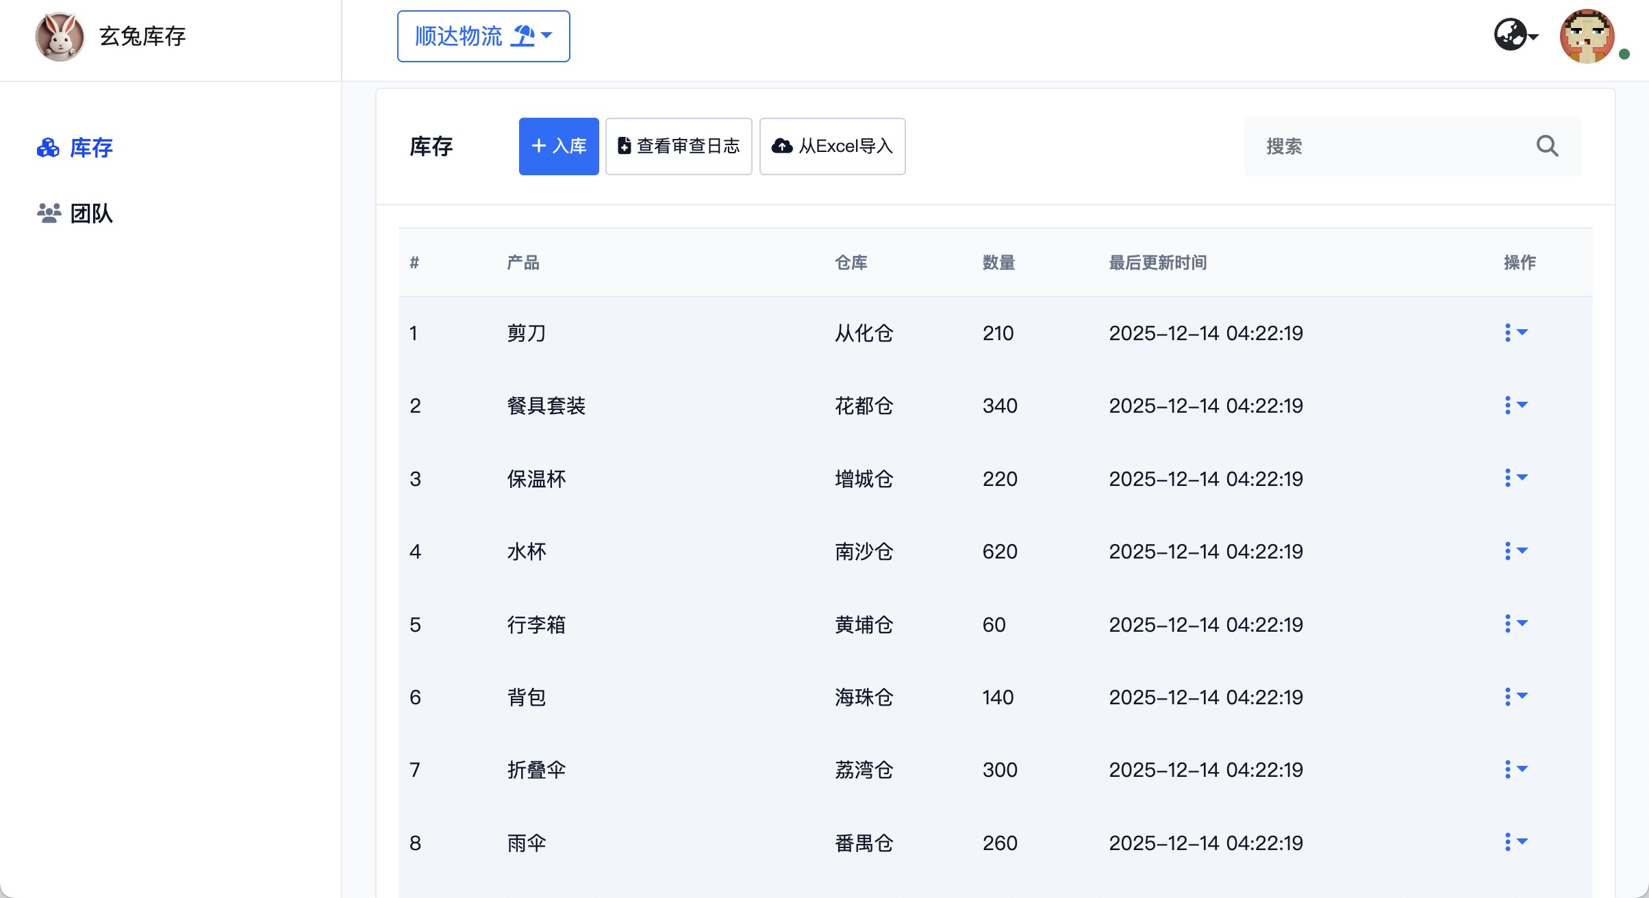1649x898 pixels.
Task: Click the 从Excel导入 import link
Action: (x=831, y=145)
